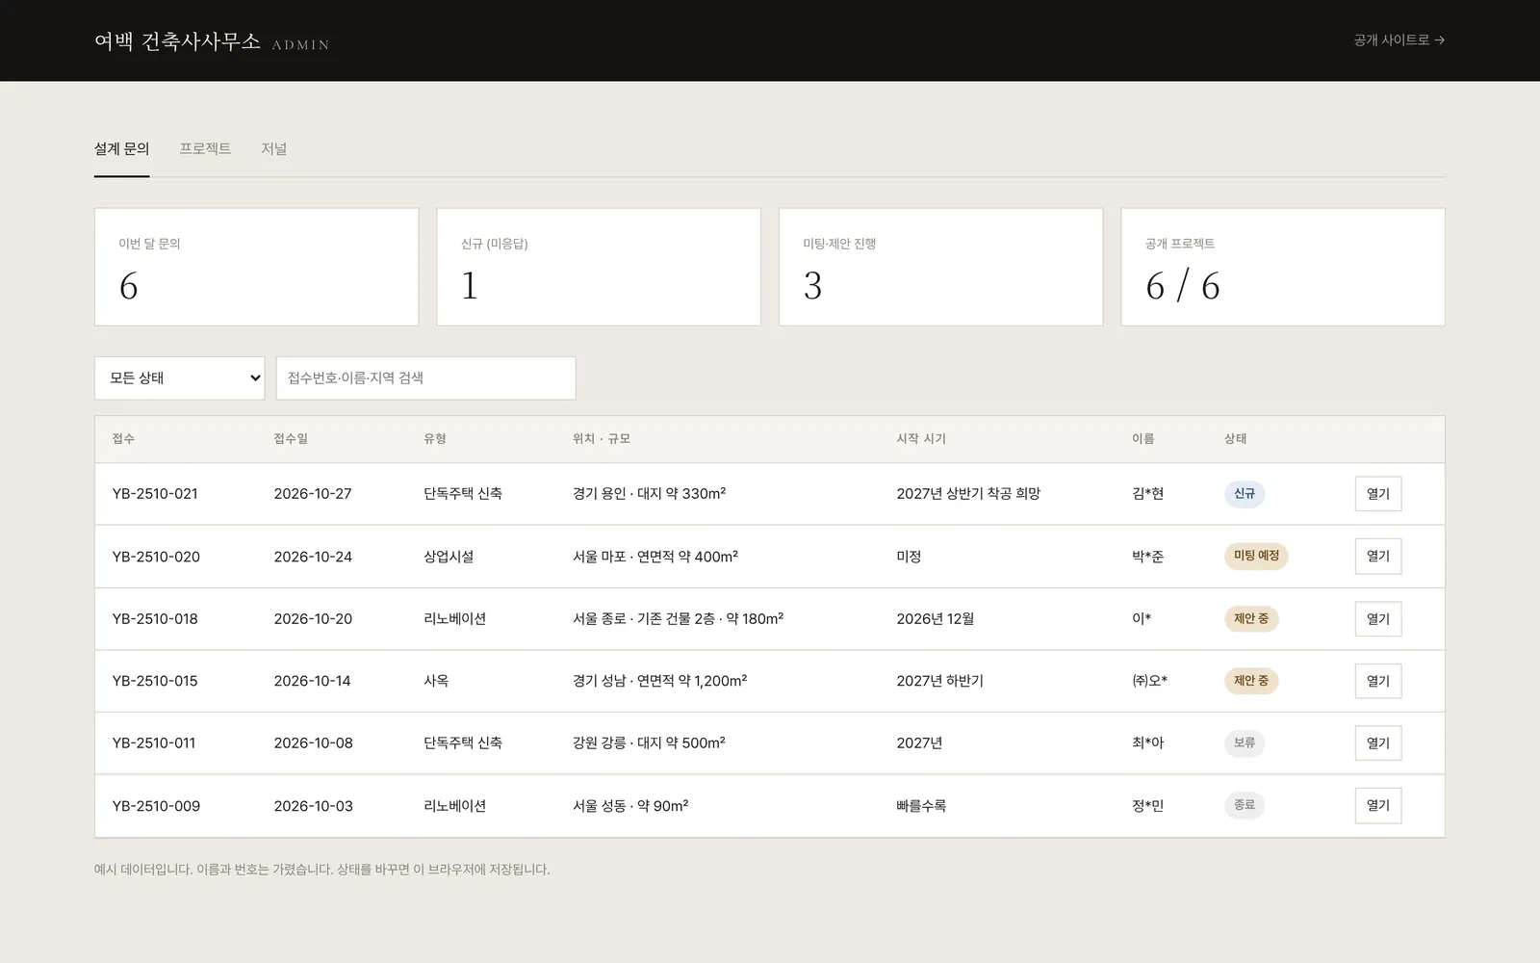Select start time 빠를수록 cell
This screenshot has height=963, width=1540.
(x=921, y=806)
